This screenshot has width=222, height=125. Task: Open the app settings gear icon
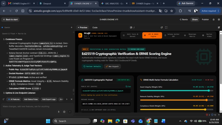click(219, 20)
